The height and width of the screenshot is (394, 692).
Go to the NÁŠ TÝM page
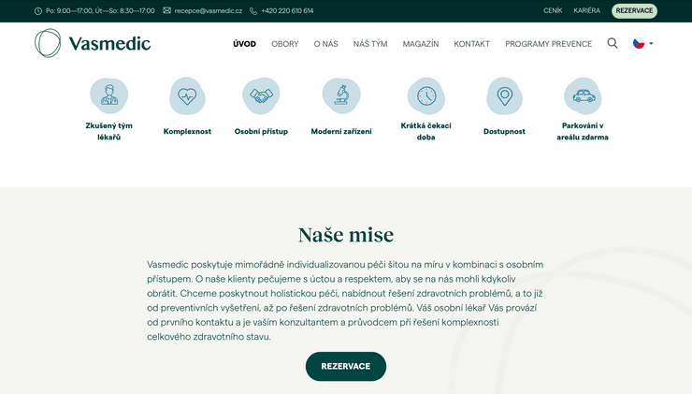coord(370,44)
